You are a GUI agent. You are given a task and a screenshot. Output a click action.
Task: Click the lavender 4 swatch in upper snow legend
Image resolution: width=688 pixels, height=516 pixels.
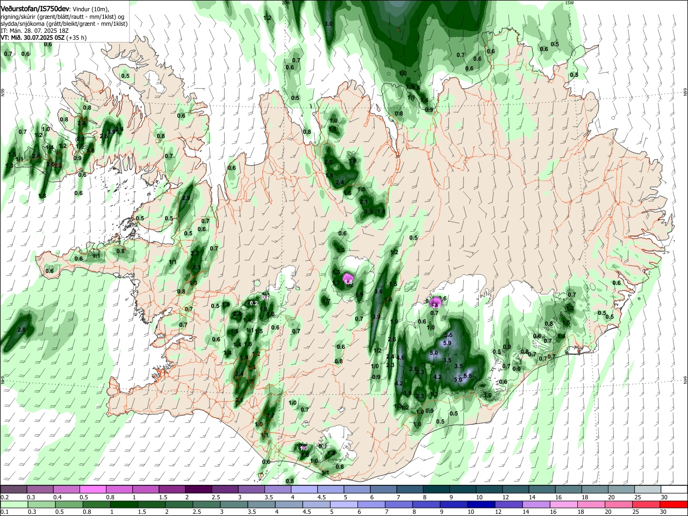(304, 489)
